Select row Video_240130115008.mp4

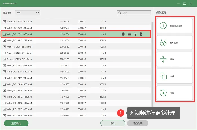click(76, 22)
